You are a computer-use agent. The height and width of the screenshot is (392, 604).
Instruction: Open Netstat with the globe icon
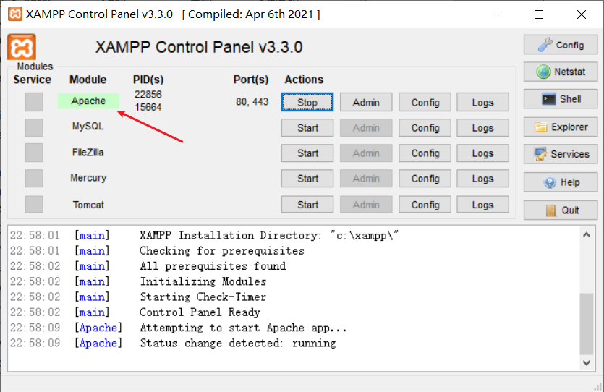(561, 72)
